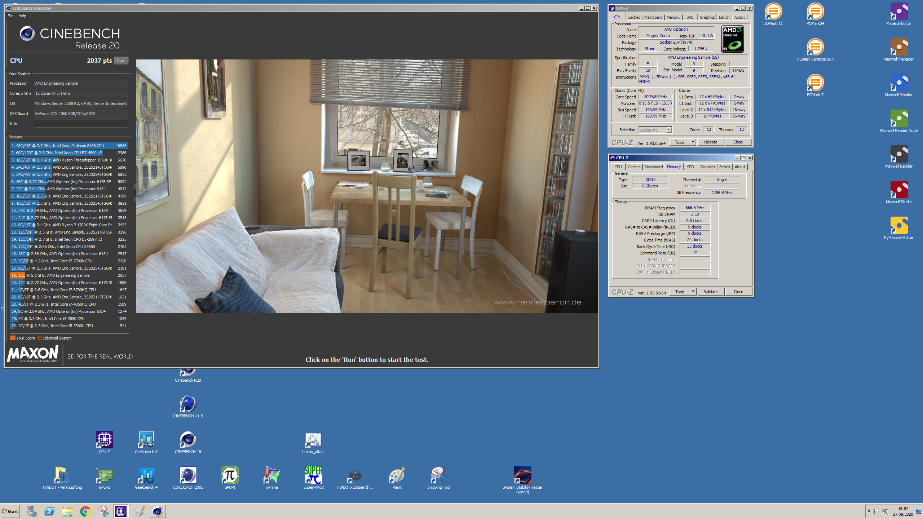This screenshot has width=923, height=519.
Task: Open PCMark04 desktop shortcut
Action: [x=815, y=14]
